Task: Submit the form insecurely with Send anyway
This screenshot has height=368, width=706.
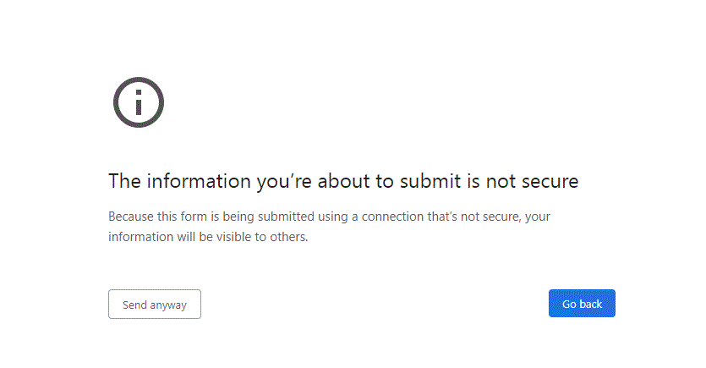Action: (x=155, y=304)
